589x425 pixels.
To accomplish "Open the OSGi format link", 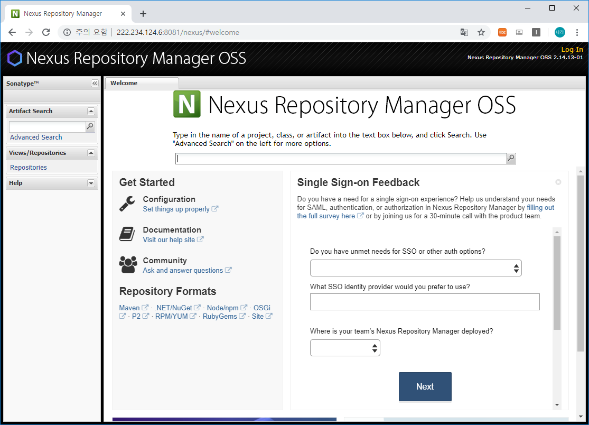I will (x=262, y=308).
